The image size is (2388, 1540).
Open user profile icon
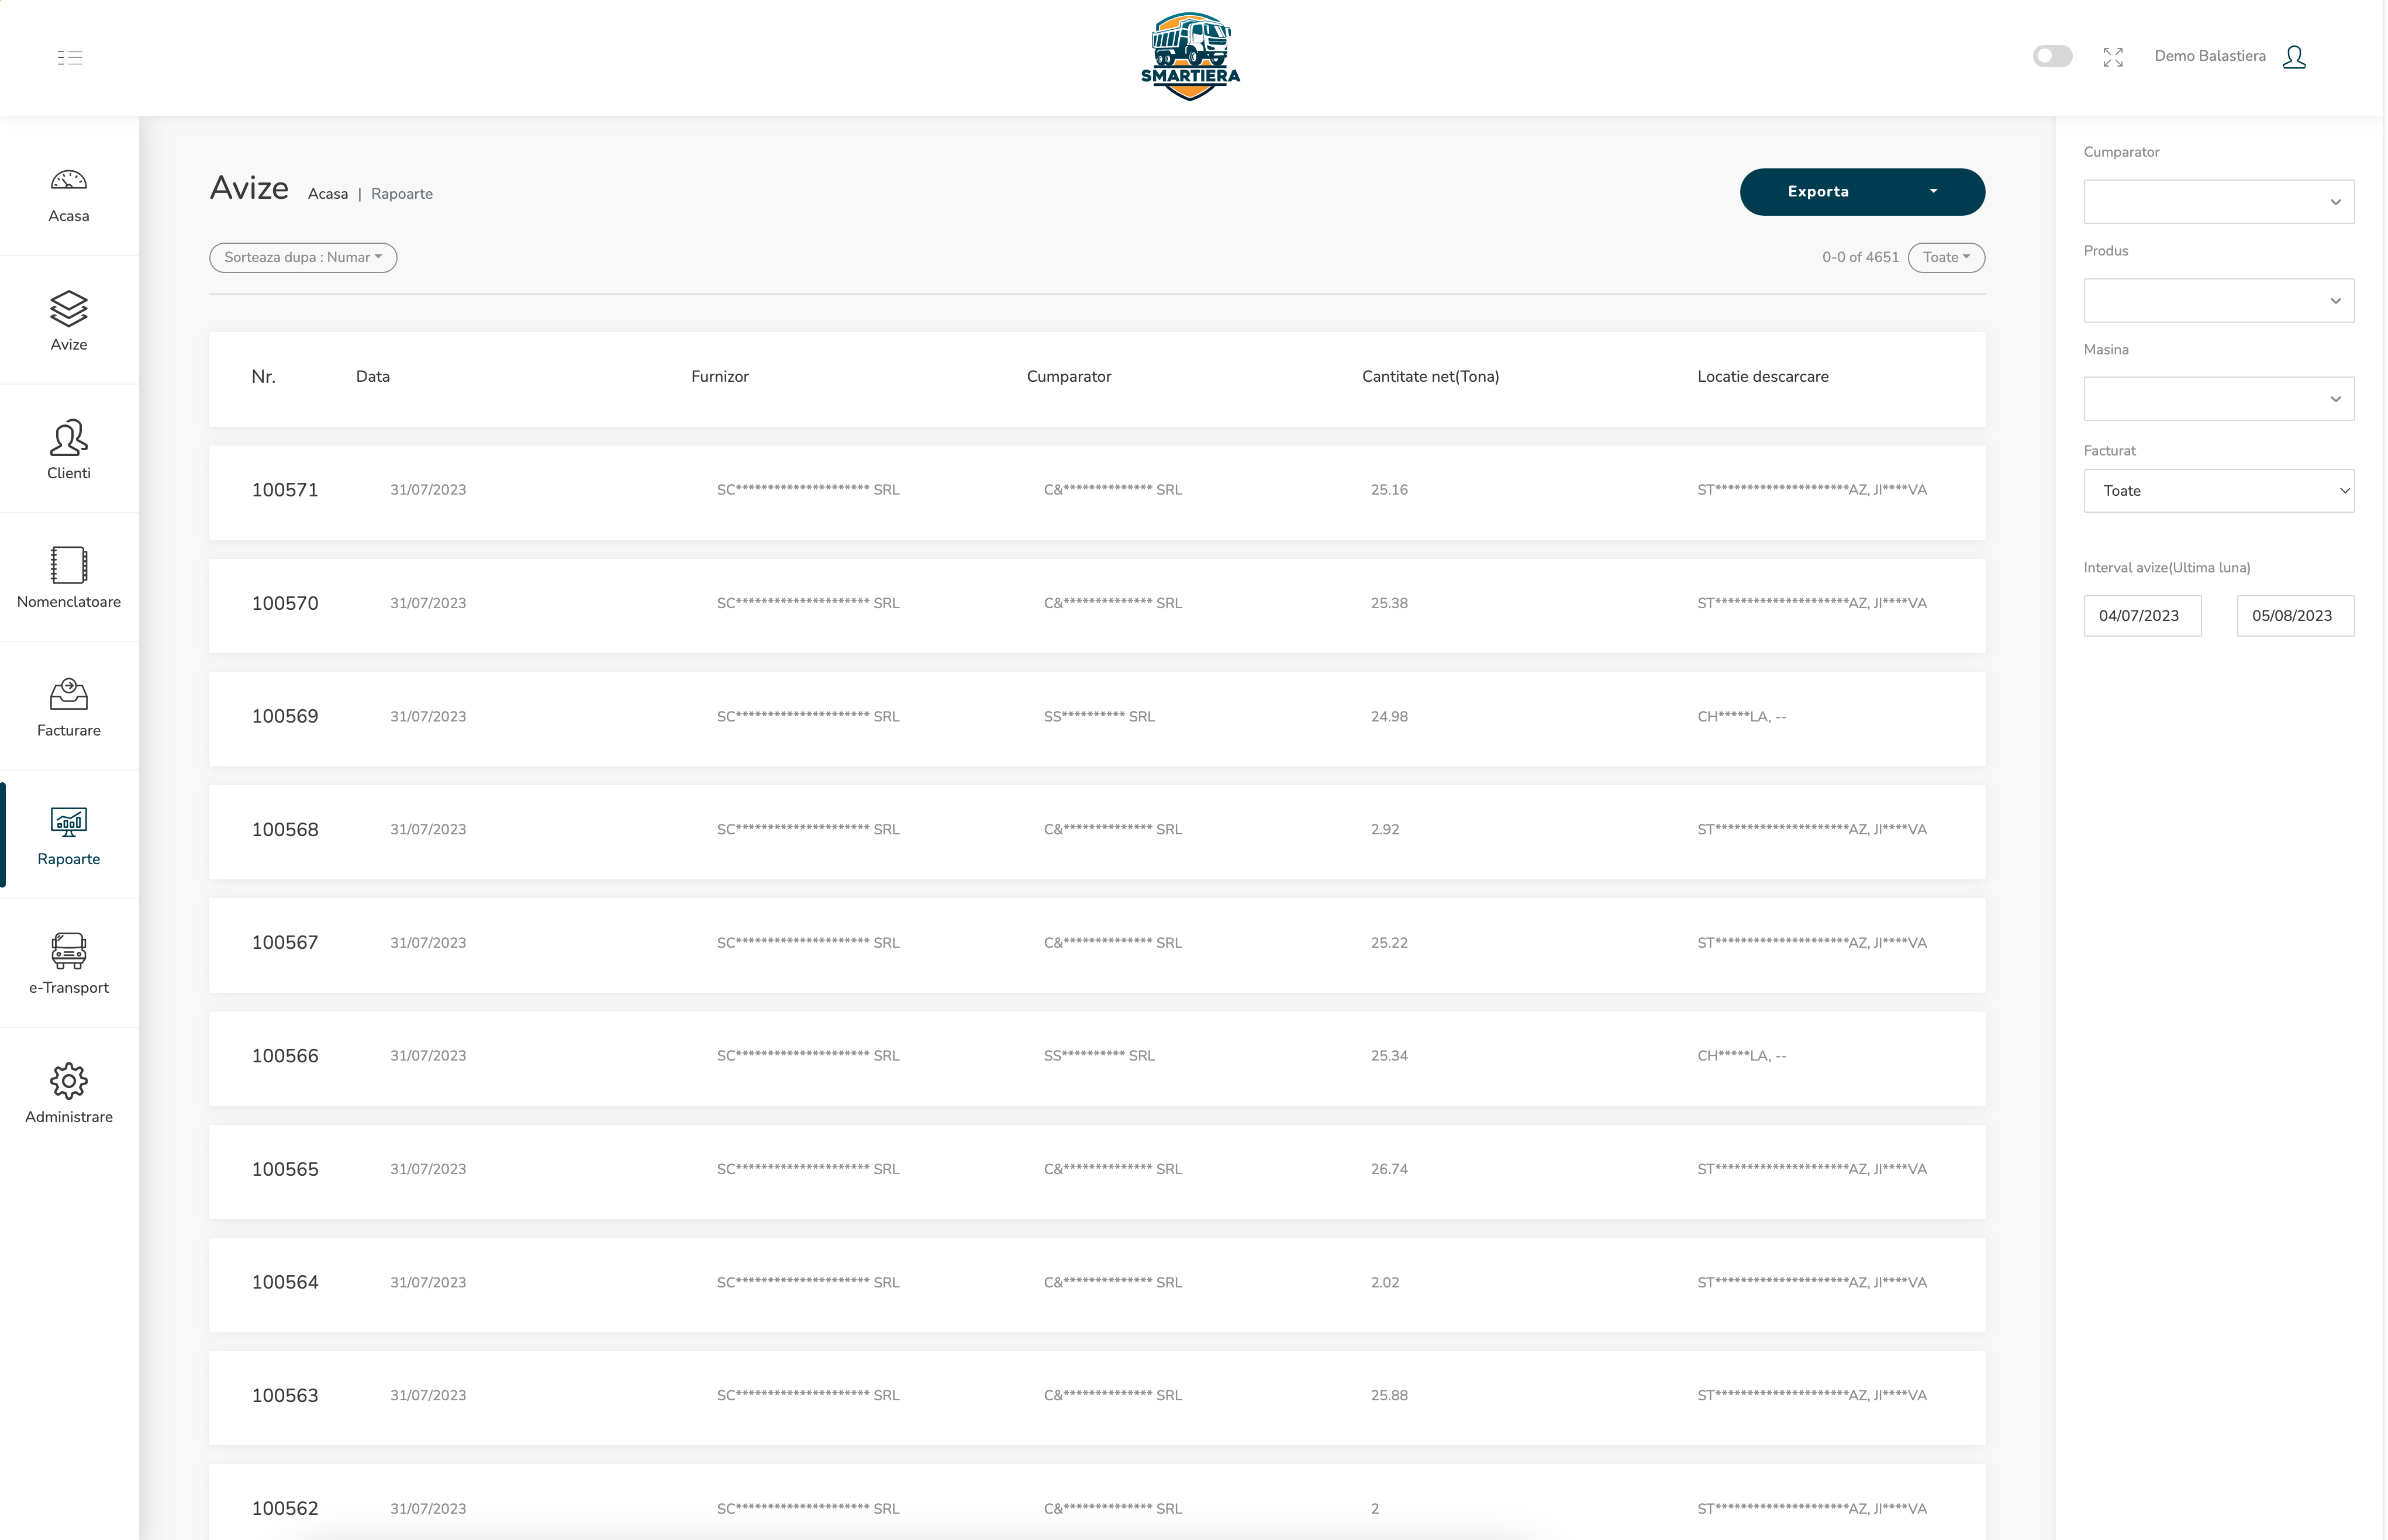pos(2294,57)
